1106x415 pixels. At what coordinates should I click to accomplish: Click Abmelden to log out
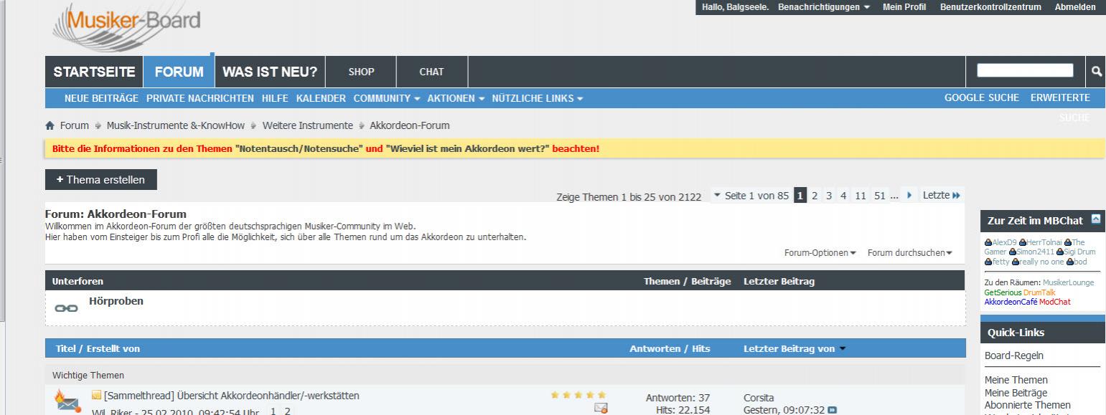pyautogui.click(x=1075, y=7)
